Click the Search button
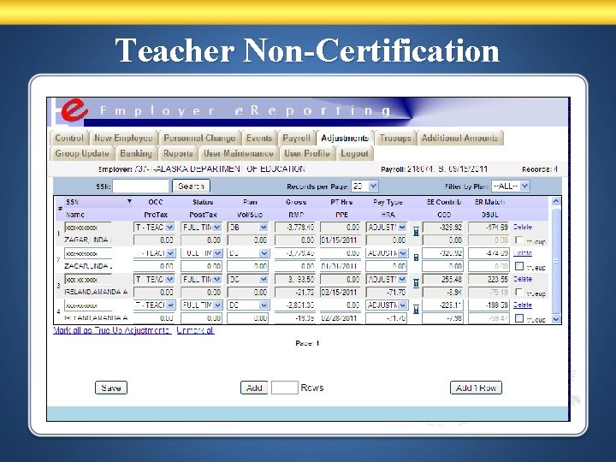 point(191,187)
